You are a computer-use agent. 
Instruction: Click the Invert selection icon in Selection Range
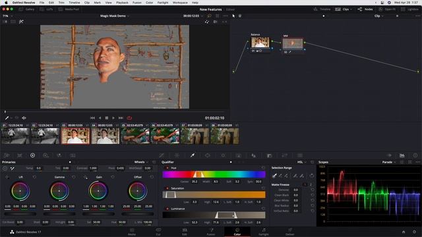312,176
